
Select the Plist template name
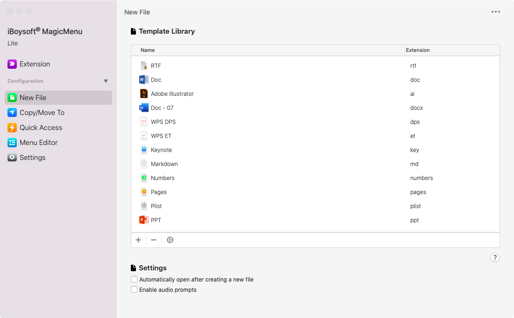[x=156, y=206]
